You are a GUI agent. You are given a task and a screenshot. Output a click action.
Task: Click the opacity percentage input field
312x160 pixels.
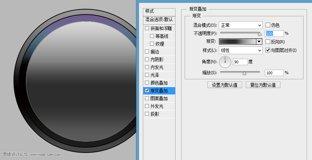[x=274, y=33]
